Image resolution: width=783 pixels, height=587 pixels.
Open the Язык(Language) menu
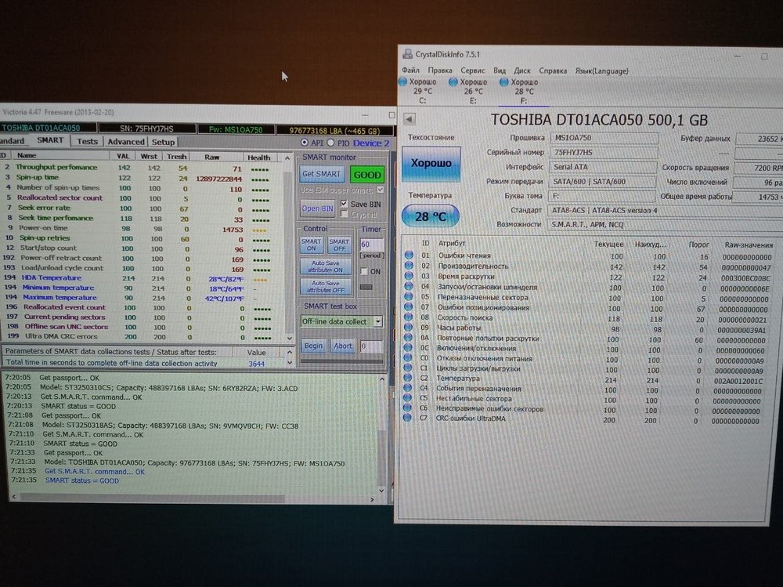(x=601, y=71)
